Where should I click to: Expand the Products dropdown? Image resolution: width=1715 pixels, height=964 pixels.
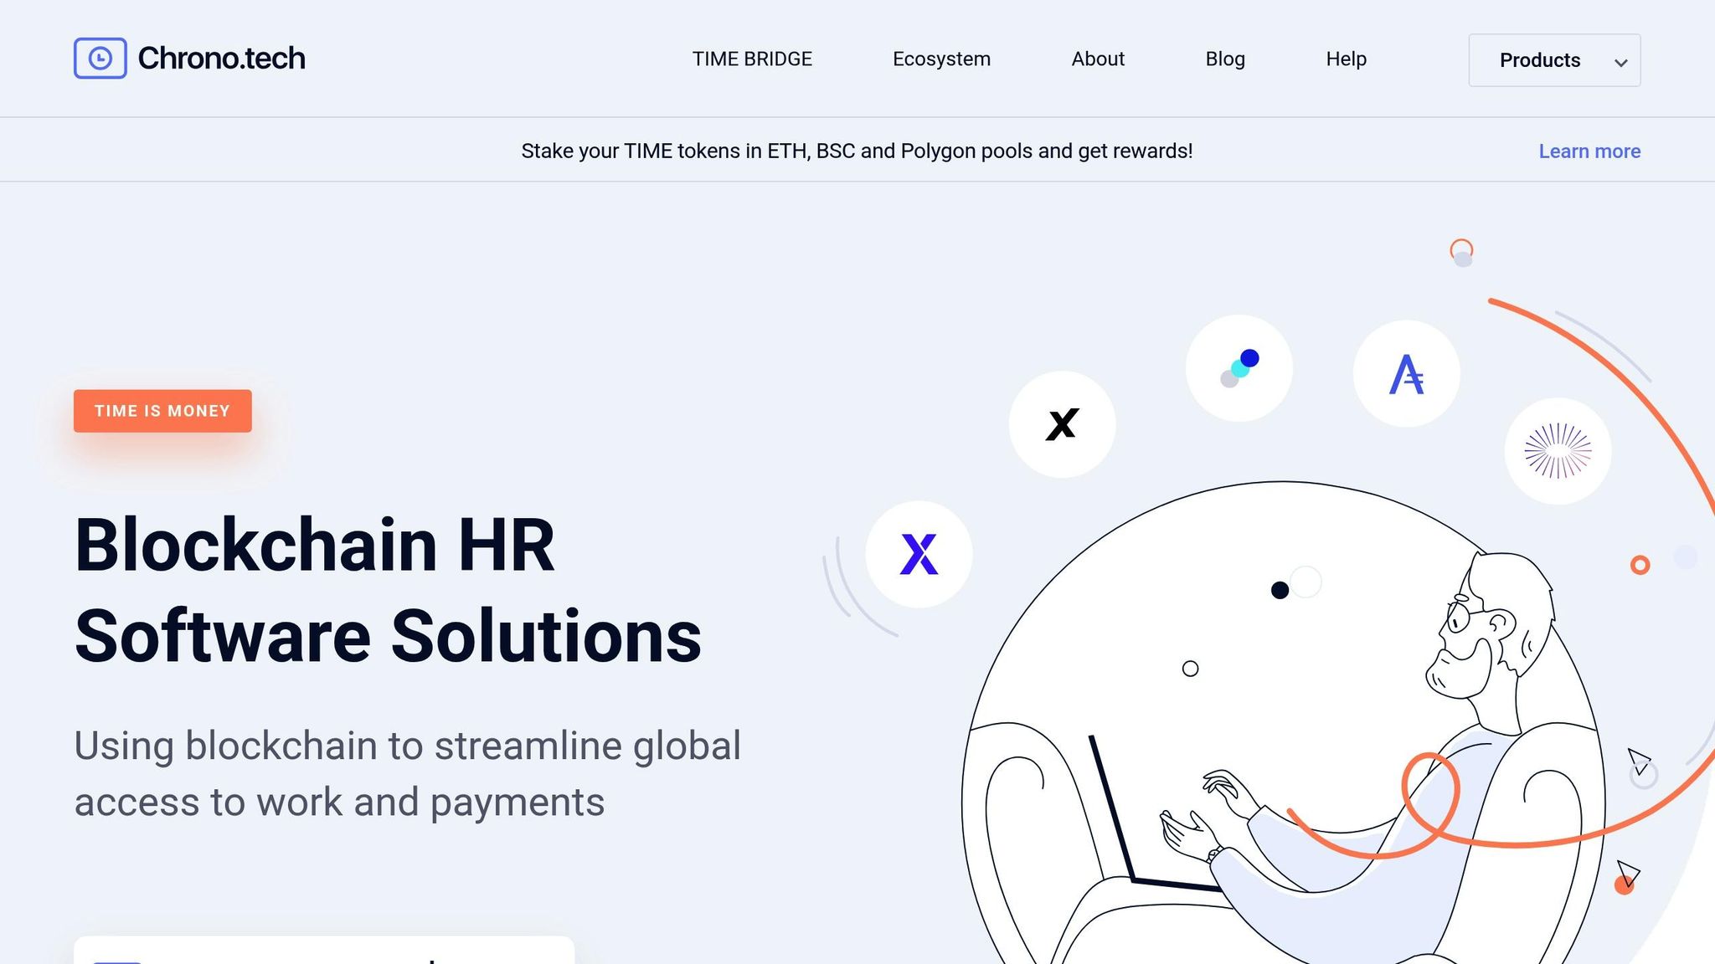(1554, 60)
